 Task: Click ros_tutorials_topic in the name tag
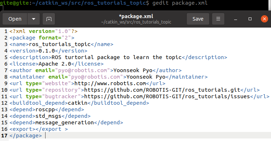[60, 44]
